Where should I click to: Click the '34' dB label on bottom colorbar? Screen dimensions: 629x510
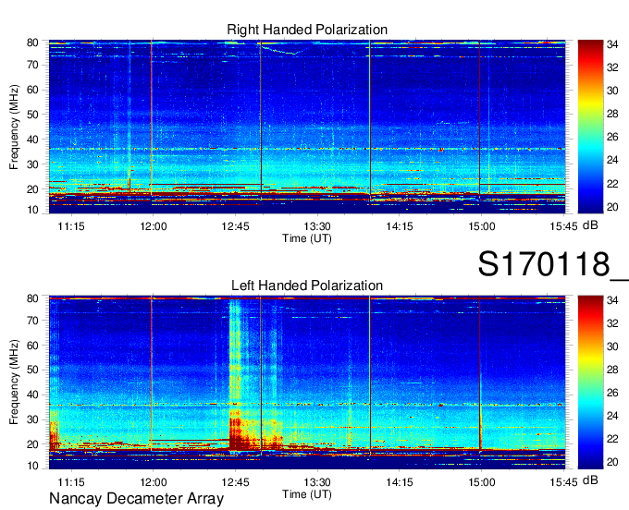pyautogui.click(x=612, y=300)
